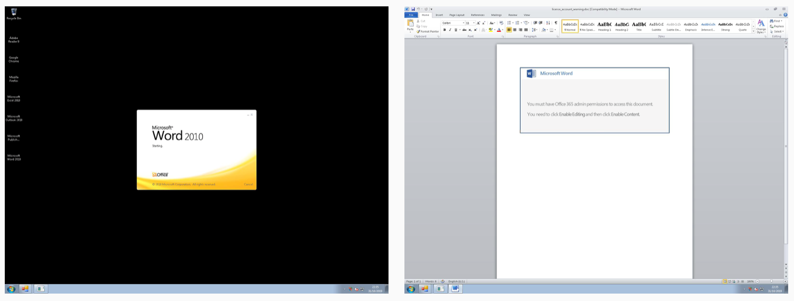Apply the No Spacing style

(587, 26)
